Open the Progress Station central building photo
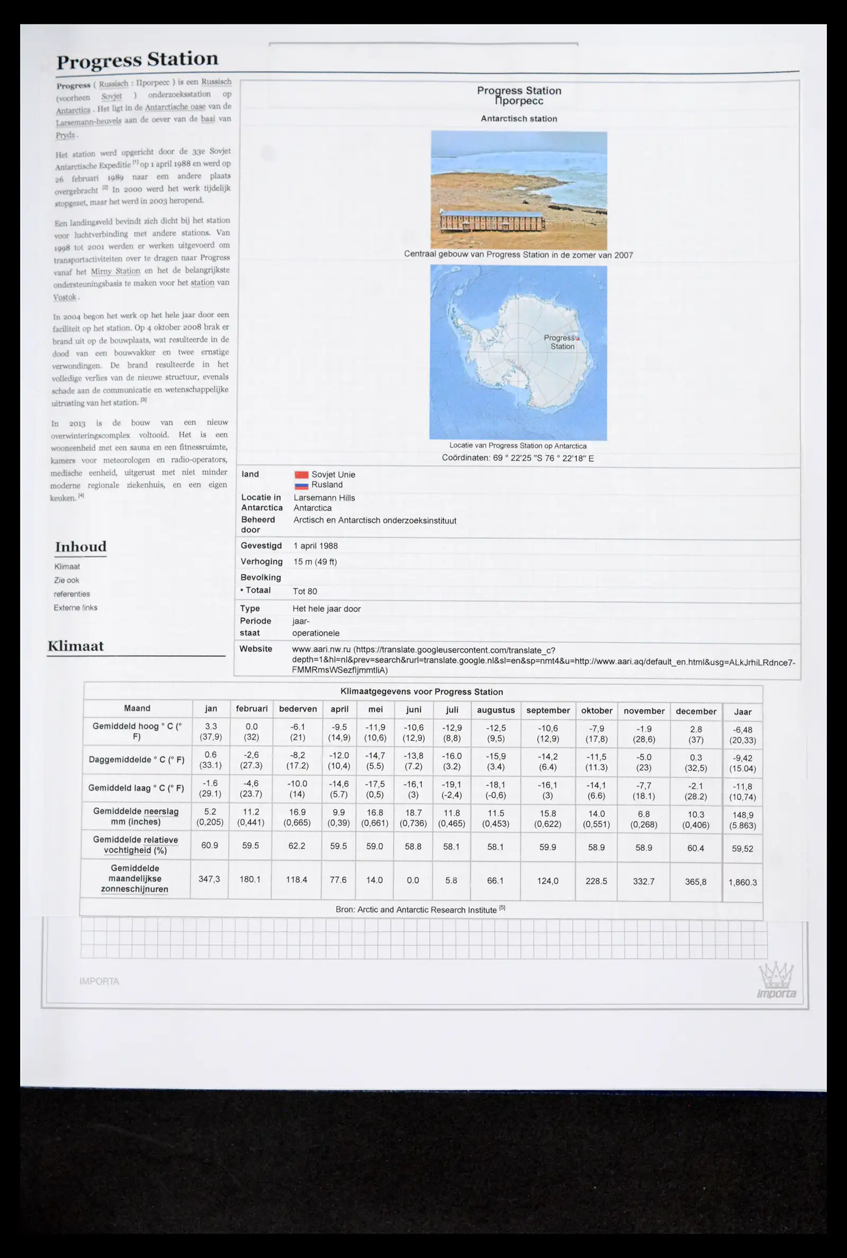Screen dimensions: 847x1258 tap(519, 190)
